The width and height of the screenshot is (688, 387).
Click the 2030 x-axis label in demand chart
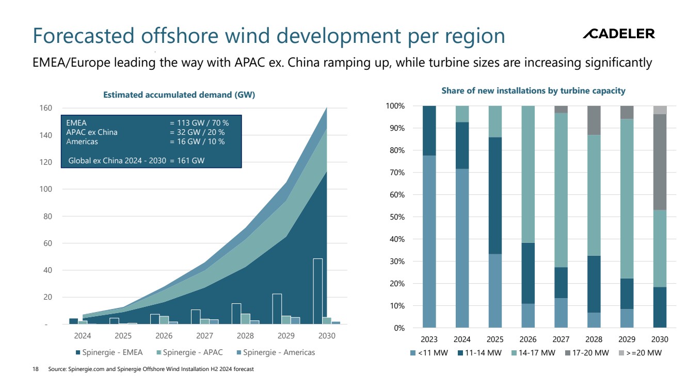(327, 336)
